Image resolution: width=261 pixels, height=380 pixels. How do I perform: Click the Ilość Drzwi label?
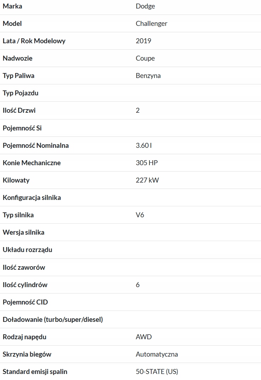(x=19, y=110)
